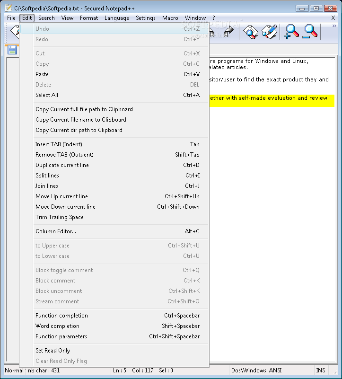The width and height of the screenshot is (342, 379).
Task: Select Block toggle comment
Action: 114,270
